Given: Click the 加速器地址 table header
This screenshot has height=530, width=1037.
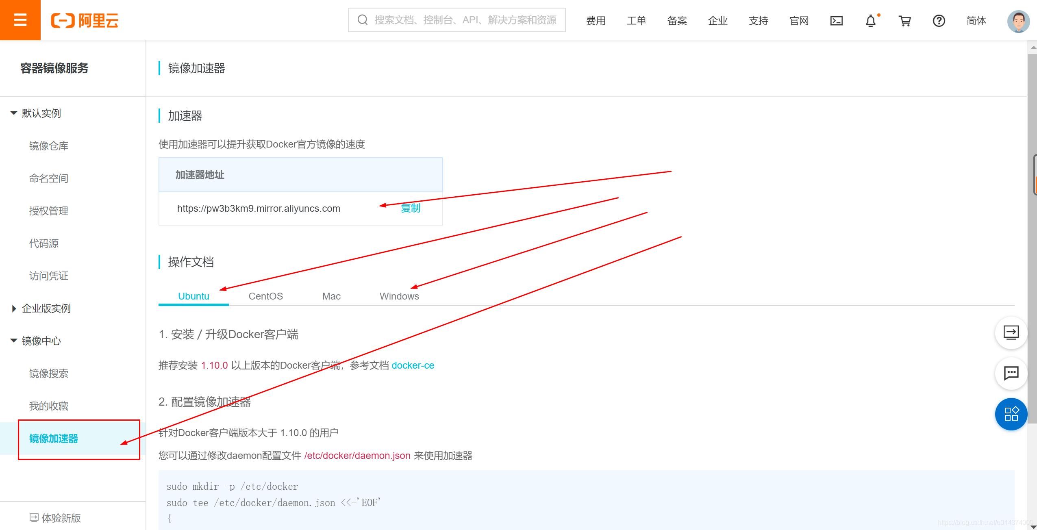Looking at the screenshot, I should pyautogui.click(x=300, y=175).
